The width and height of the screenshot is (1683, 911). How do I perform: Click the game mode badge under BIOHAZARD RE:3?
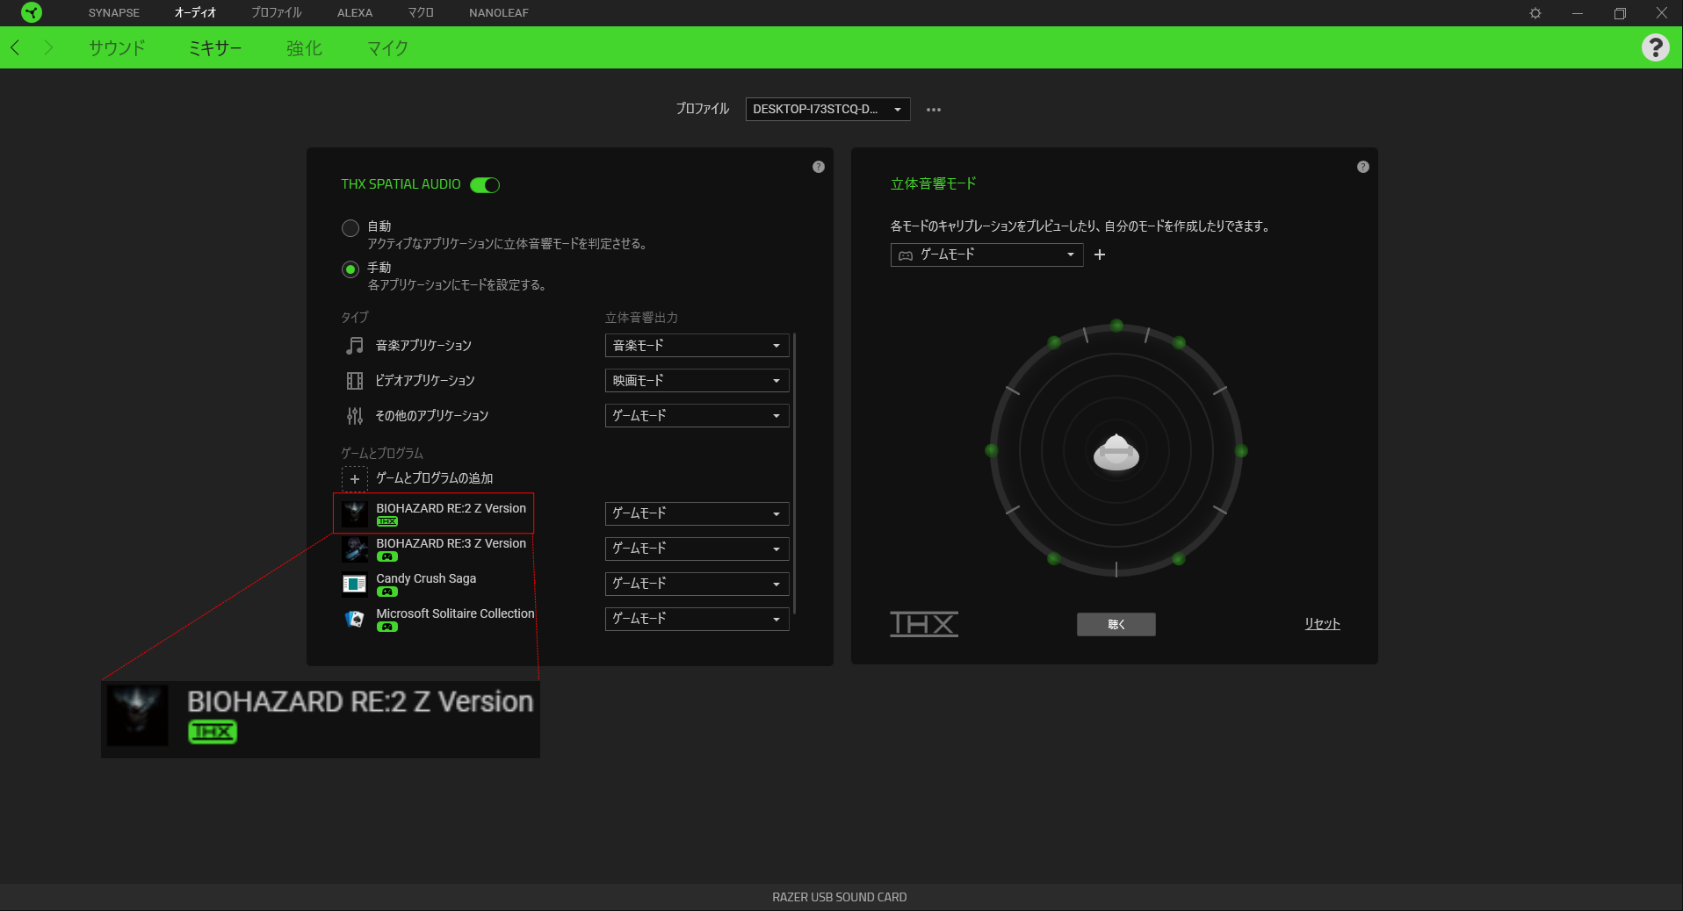(387, 556)
